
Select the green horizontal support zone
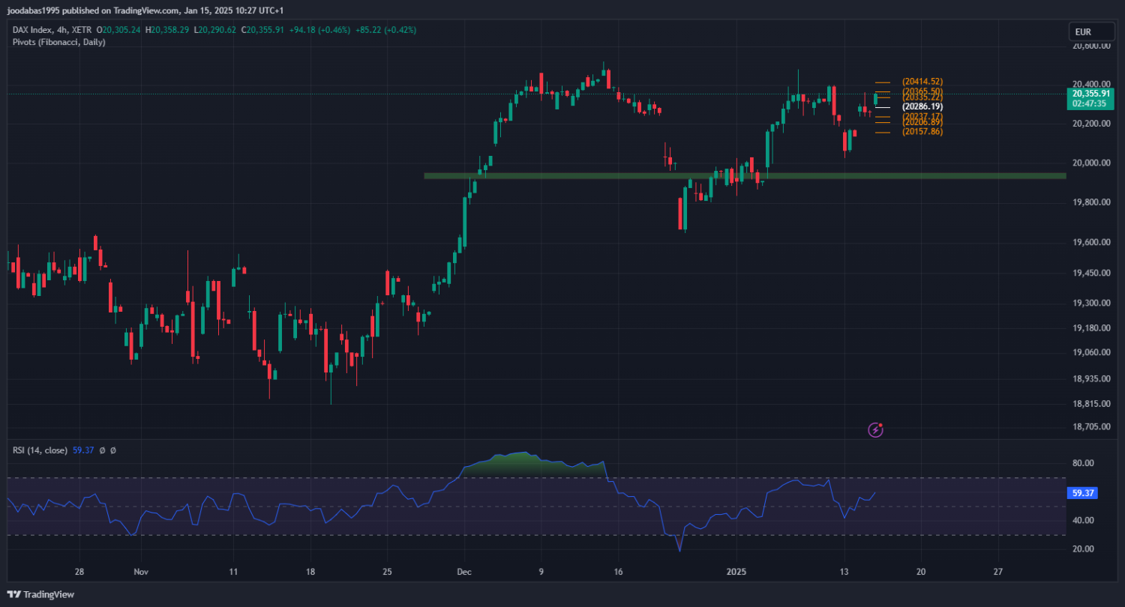(x=742, y=176)
